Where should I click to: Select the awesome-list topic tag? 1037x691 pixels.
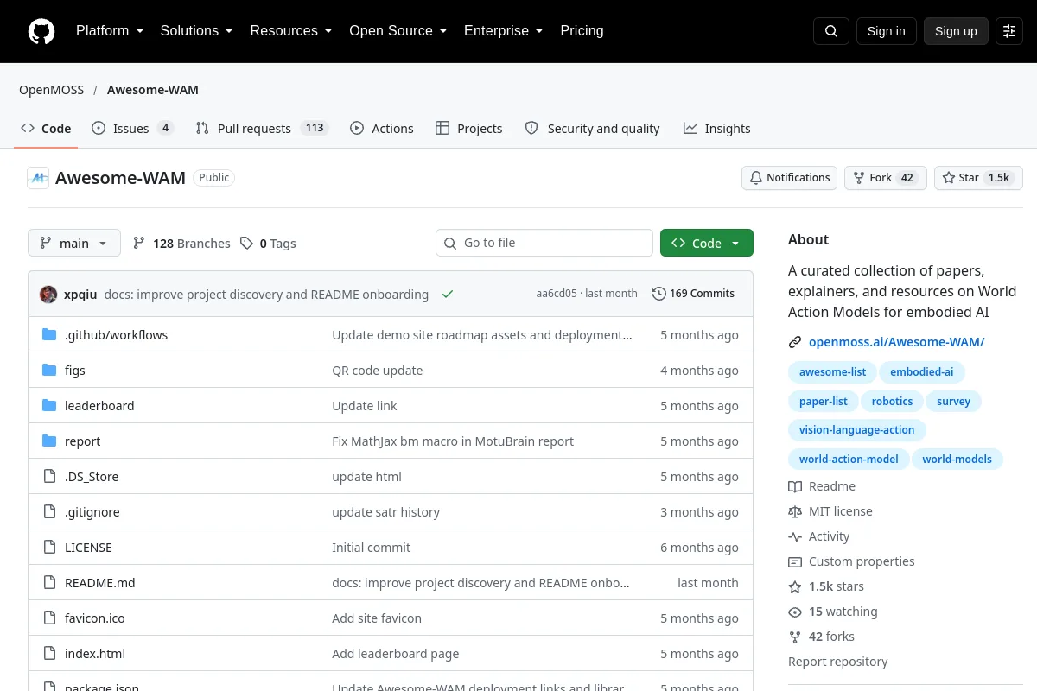pos(832,372)
